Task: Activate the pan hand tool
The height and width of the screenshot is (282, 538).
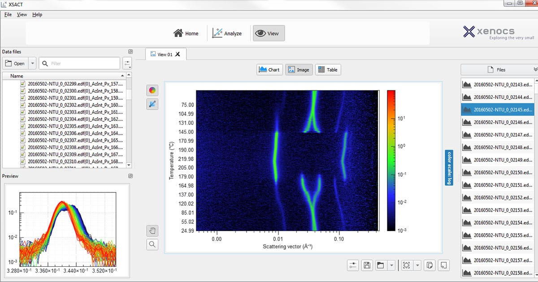Action: coord(152,231)
